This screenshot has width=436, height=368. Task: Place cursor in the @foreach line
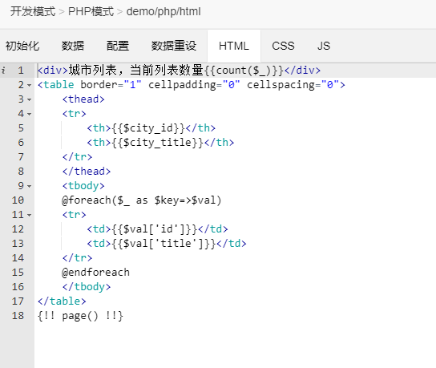[142, 200]
